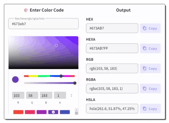Click the B value field showing 183
169x123 pixels.
point(46,95)
